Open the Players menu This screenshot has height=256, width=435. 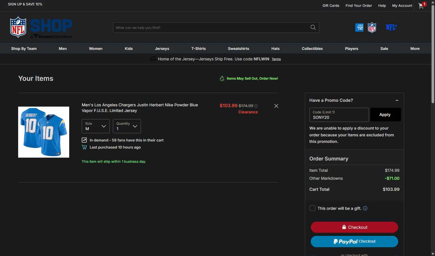click(352, 49)
